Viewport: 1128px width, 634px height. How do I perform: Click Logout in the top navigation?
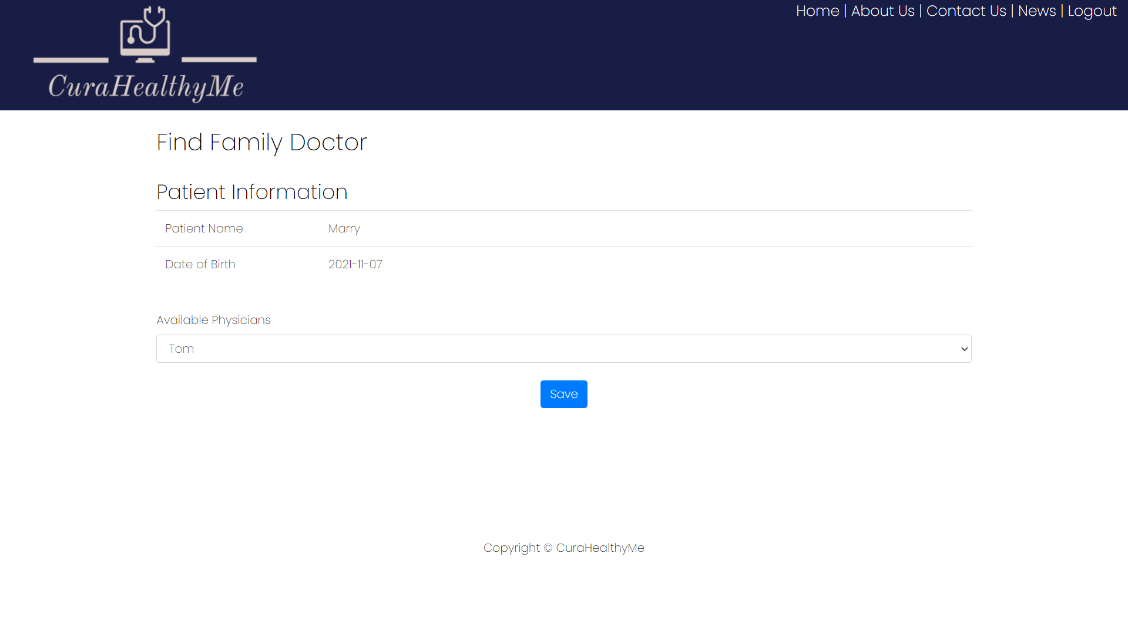[x=1092, y=11]
